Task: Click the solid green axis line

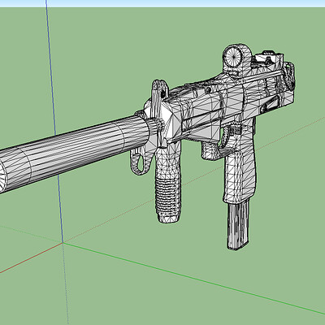Action: (194, 279)
